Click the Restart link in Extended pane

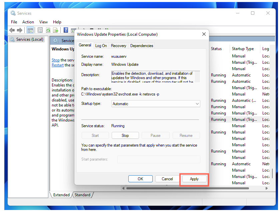click(57, 65)
